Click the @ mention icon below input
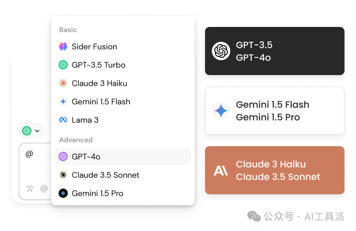 44,189
